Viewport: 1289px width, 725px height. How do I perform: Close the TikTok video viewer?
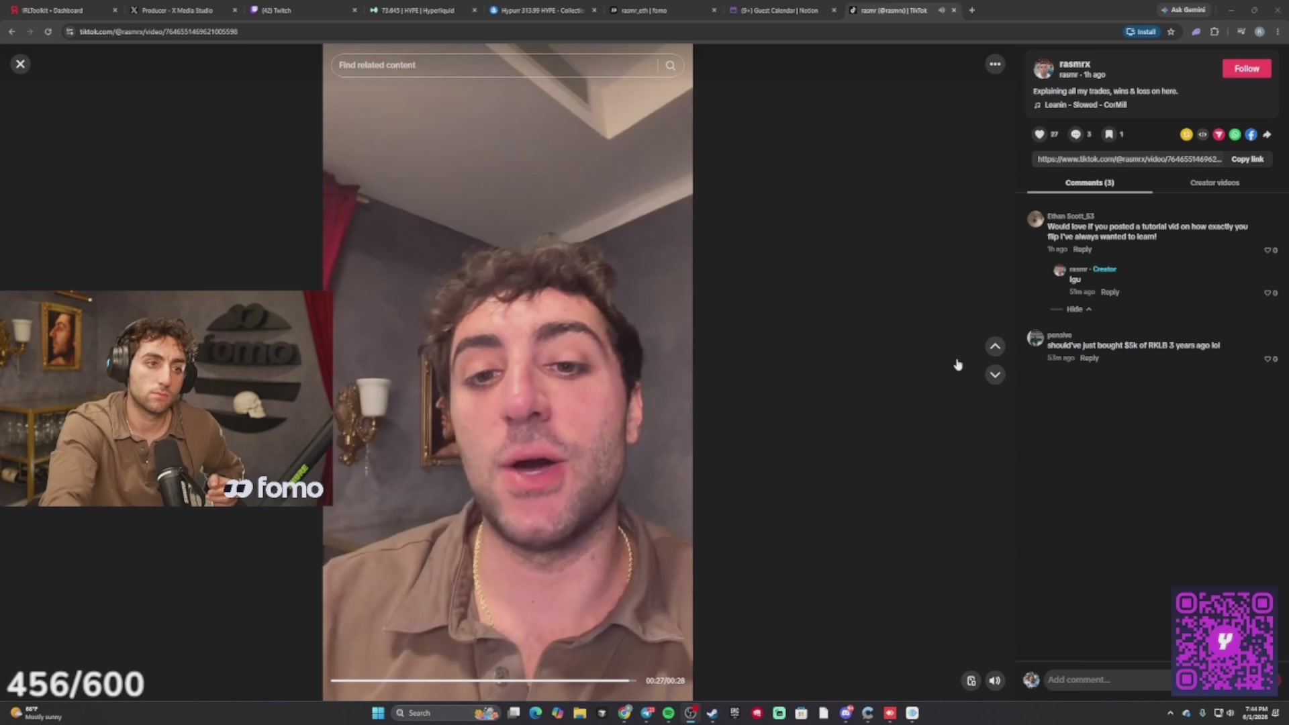click(x=20, y=64)
